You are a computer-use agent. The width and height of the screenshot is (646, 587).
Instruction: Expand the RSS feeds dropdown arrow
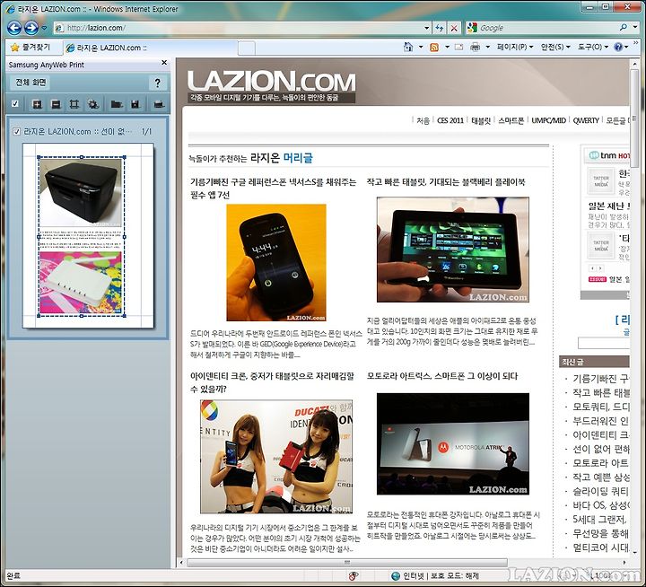447,47
